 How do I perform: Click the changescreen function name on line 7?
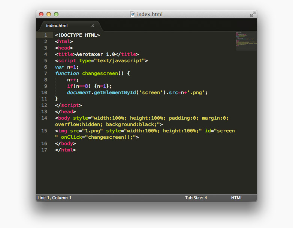point(100,73)
